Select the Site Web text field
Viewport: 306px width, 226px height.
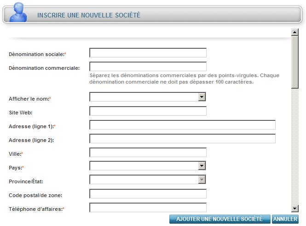[148, 111]
